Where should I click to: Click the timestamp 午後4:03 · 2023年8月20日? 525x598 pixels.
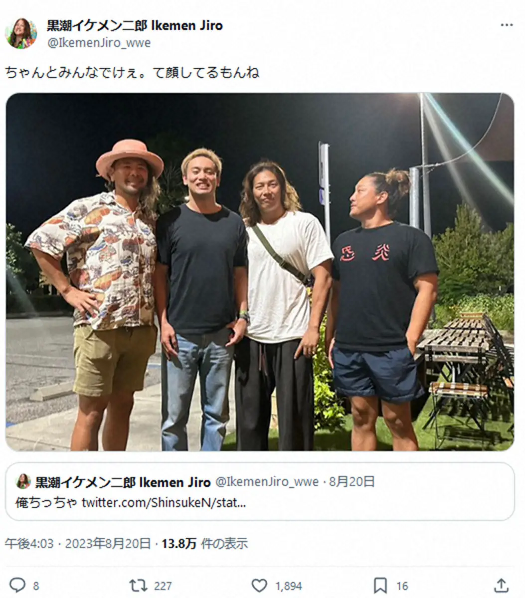[78, 543]
